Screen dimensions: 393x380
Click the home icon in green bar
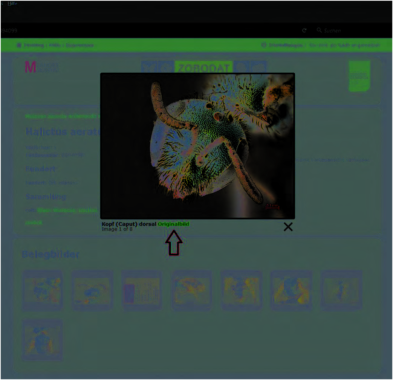click(19, 45)
